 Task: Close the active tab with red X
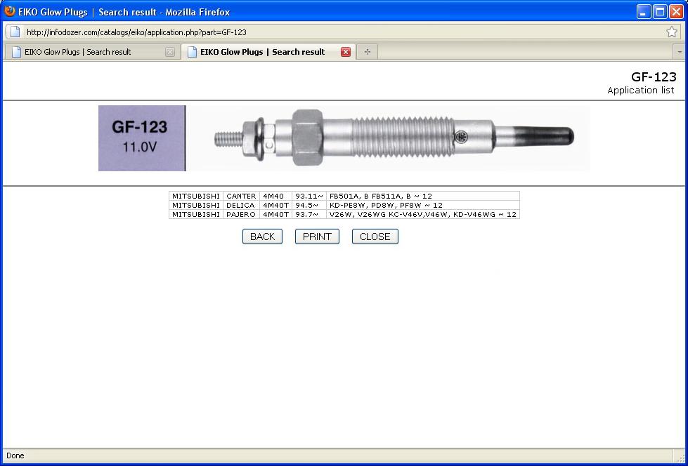pyautogui.click(x=346, y=52)
